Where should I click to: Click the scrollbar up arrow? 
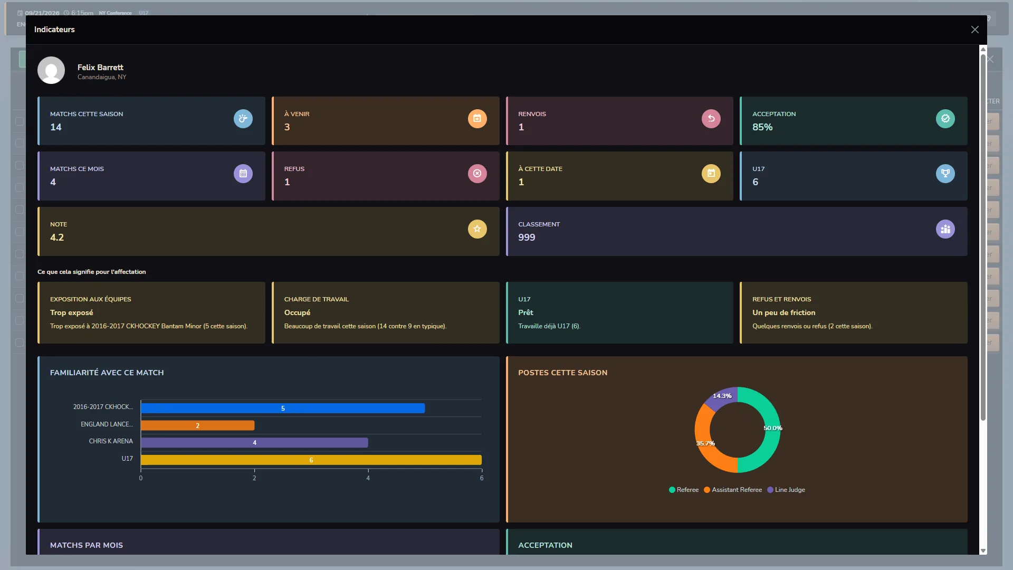click(983, 49)
